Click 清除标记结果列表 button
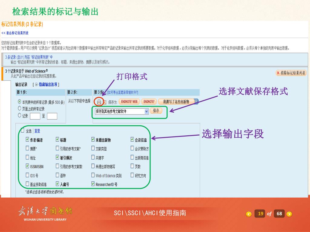310x232 pixels. pyautogui.click(x=291, y=73)
